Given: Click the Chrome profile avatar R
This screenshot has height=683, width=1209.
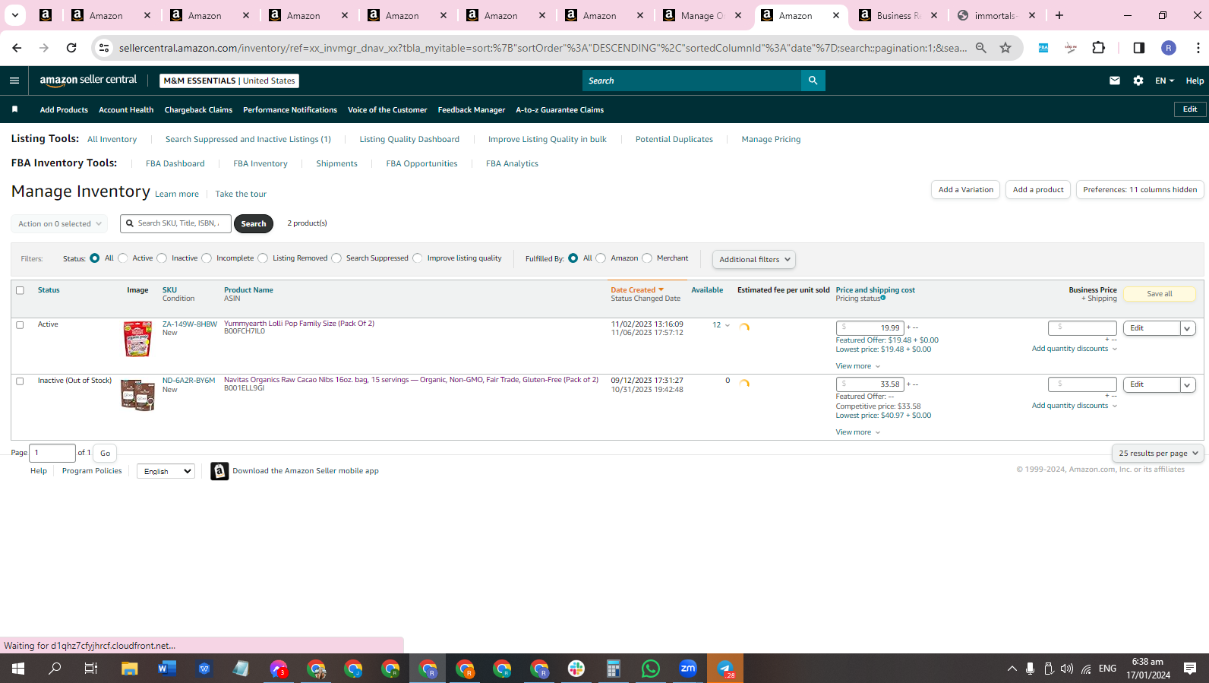Looking at the screenshot, I should coord(1169,48).
